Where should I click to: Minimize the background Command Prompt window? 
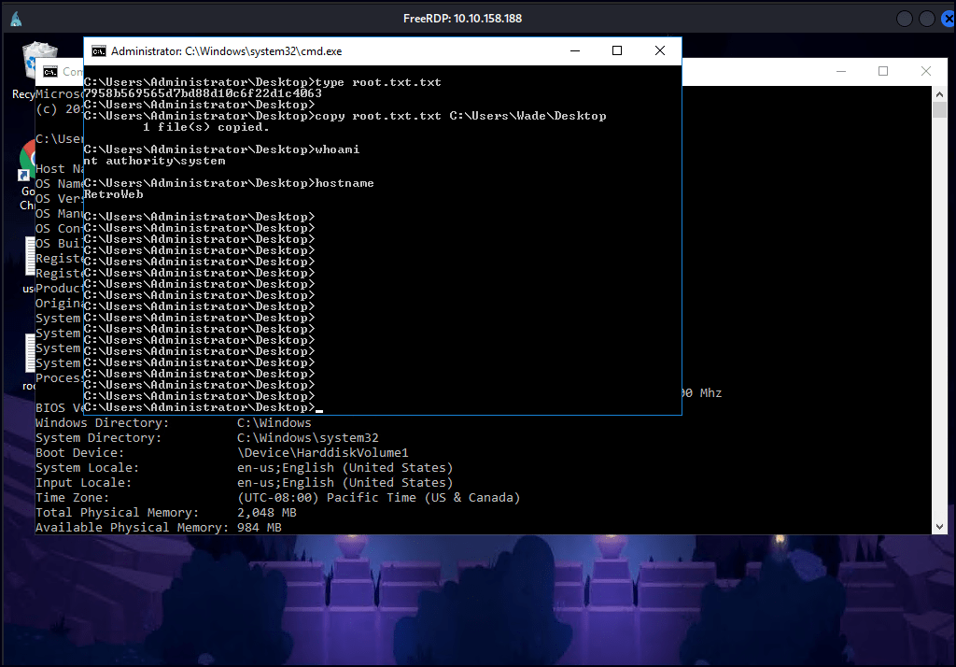tap(839, 72)
